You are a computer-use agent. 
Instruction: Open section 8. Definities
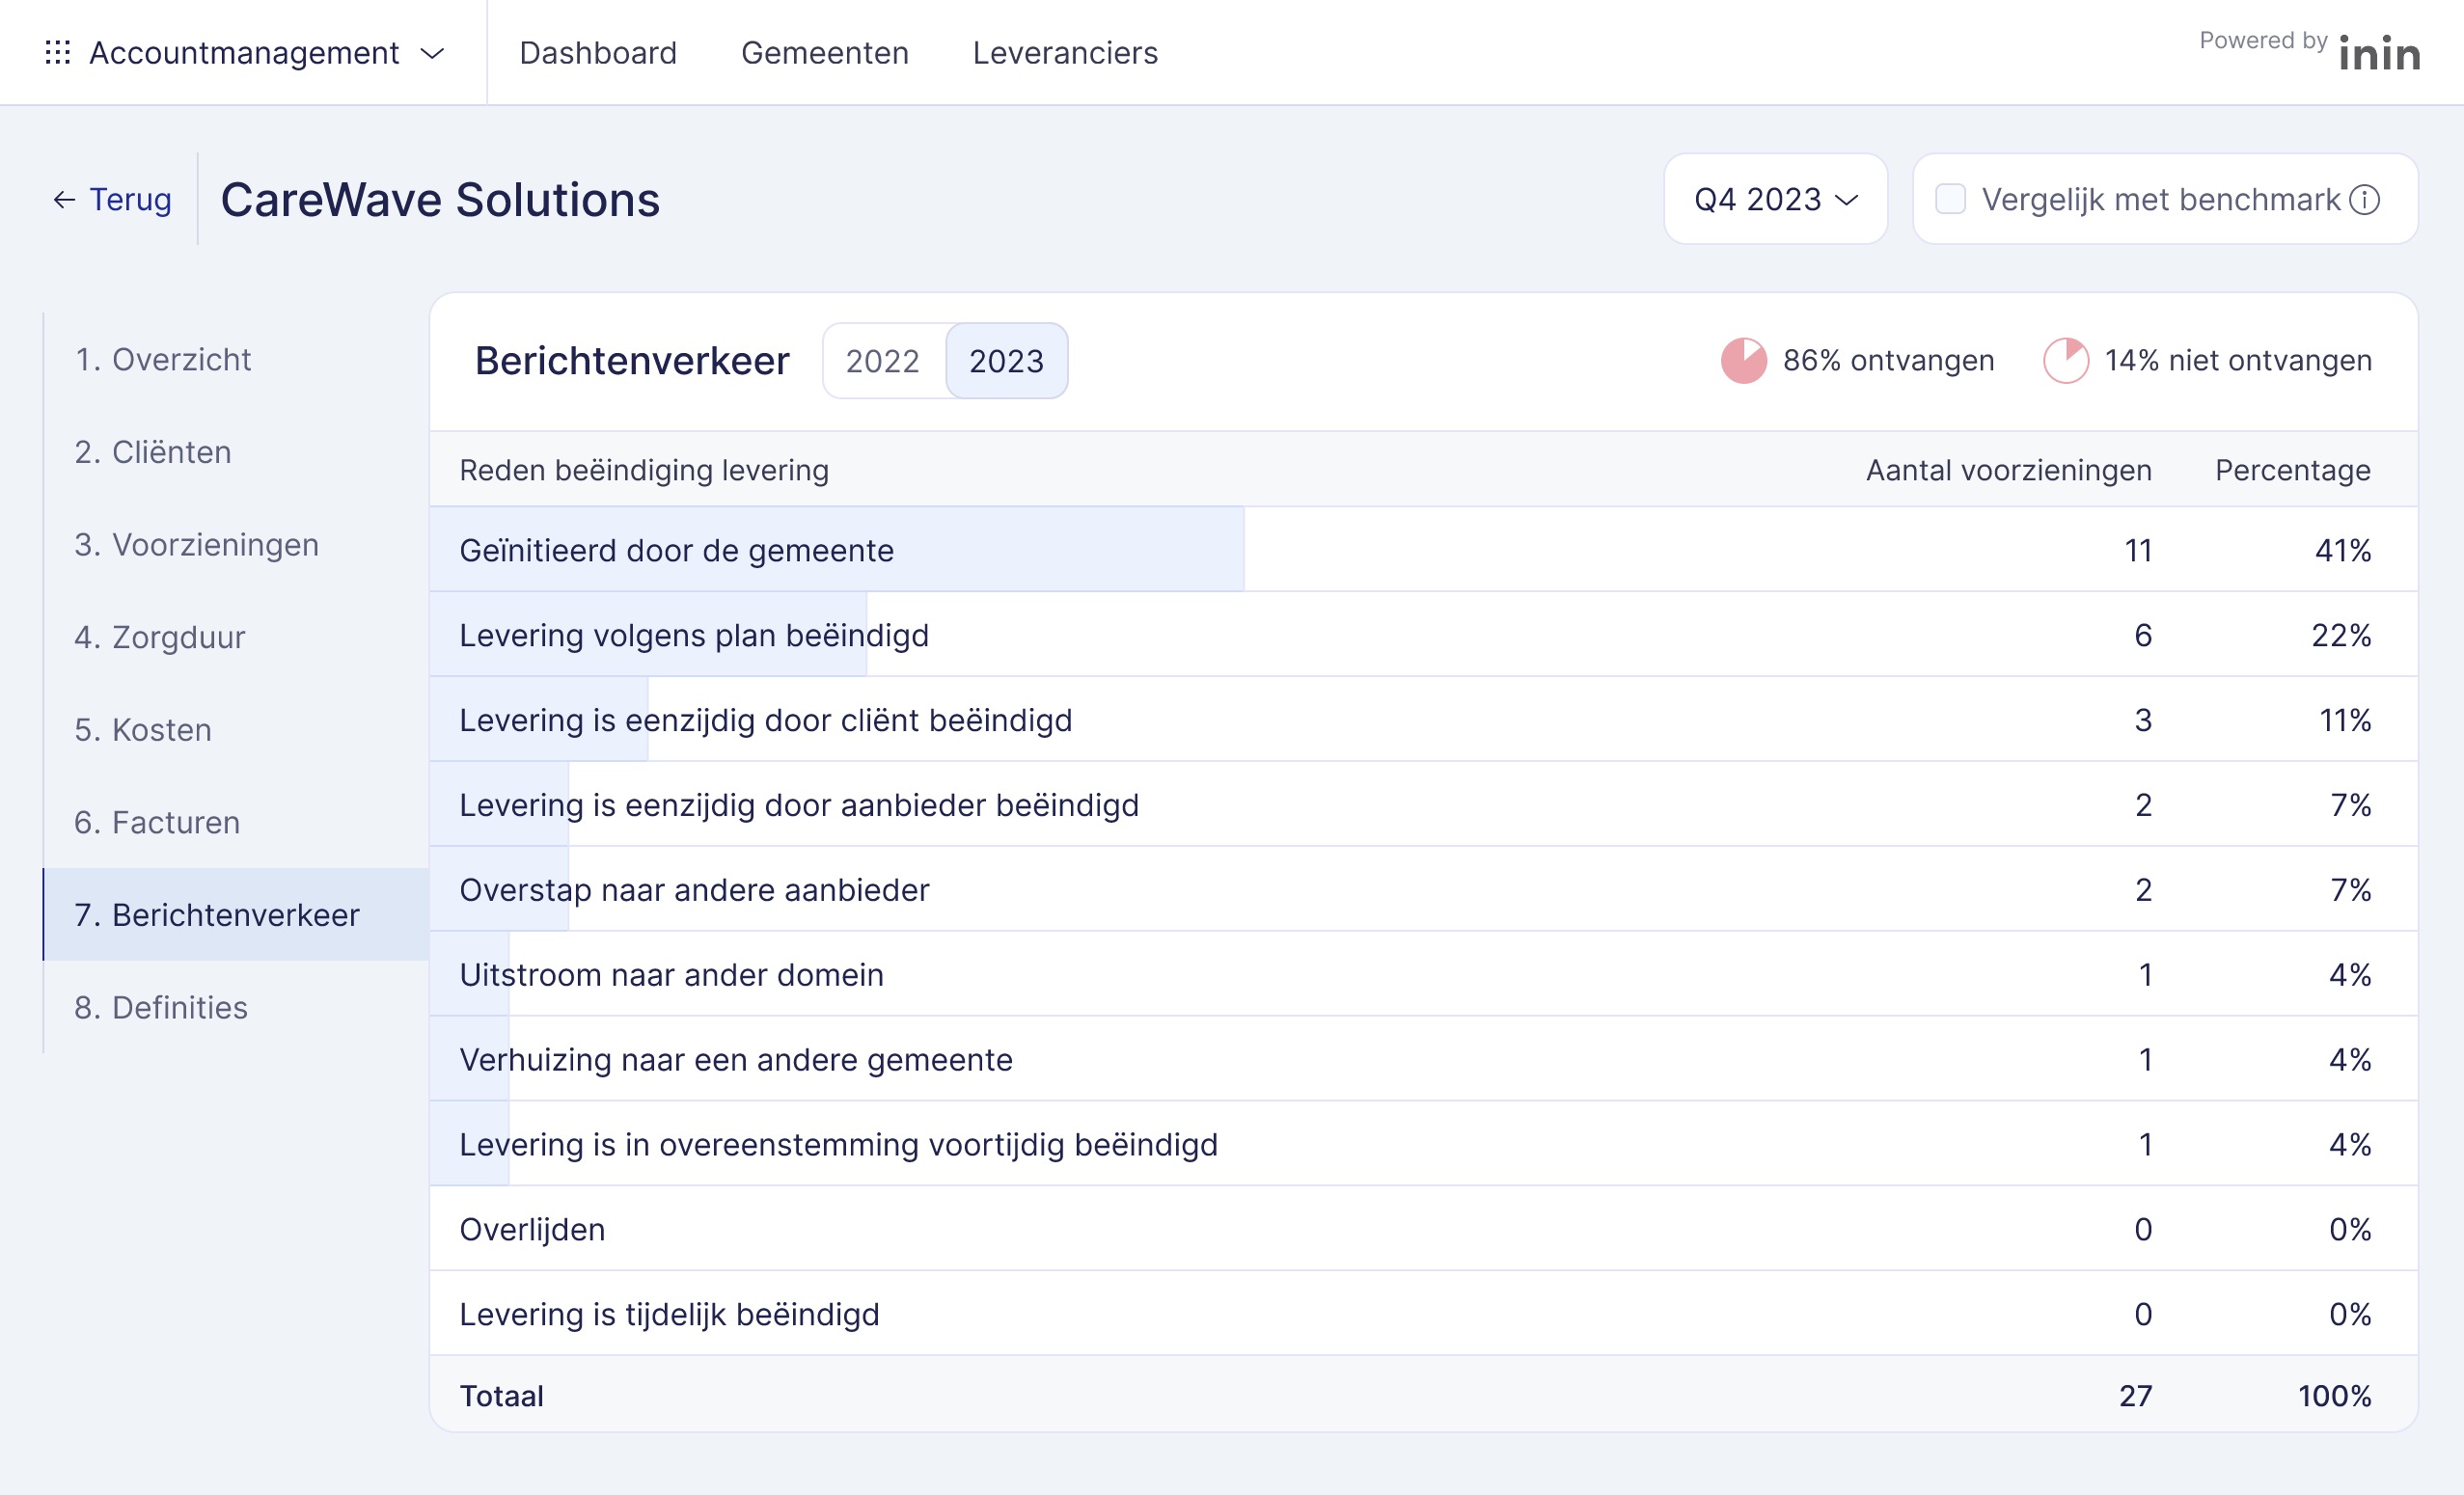coord(160,1007)
